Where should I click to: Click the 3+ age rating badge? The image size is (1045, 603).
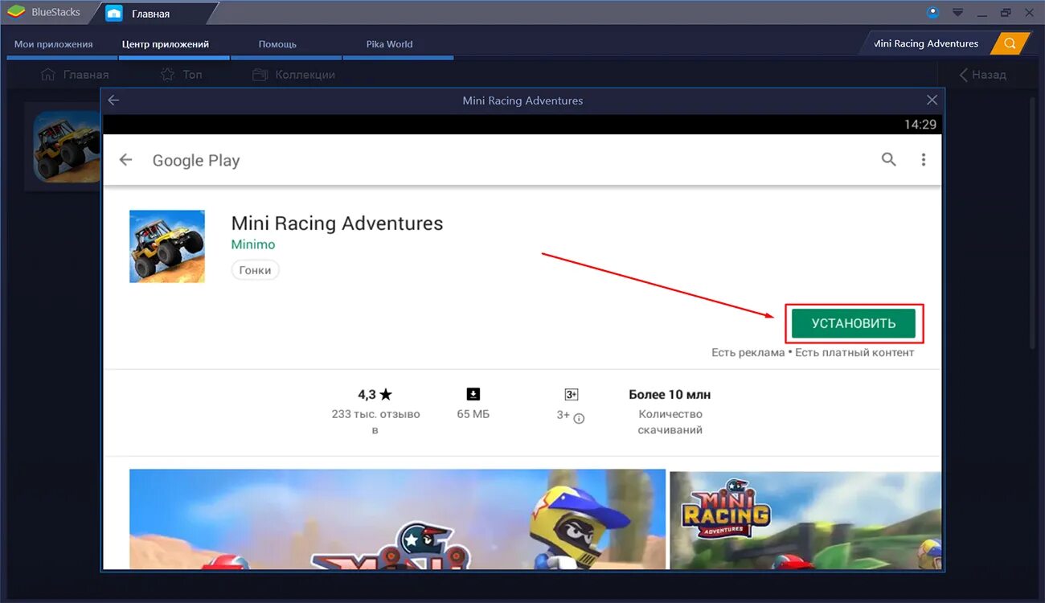pyautogui.click(x=572, y=395)
